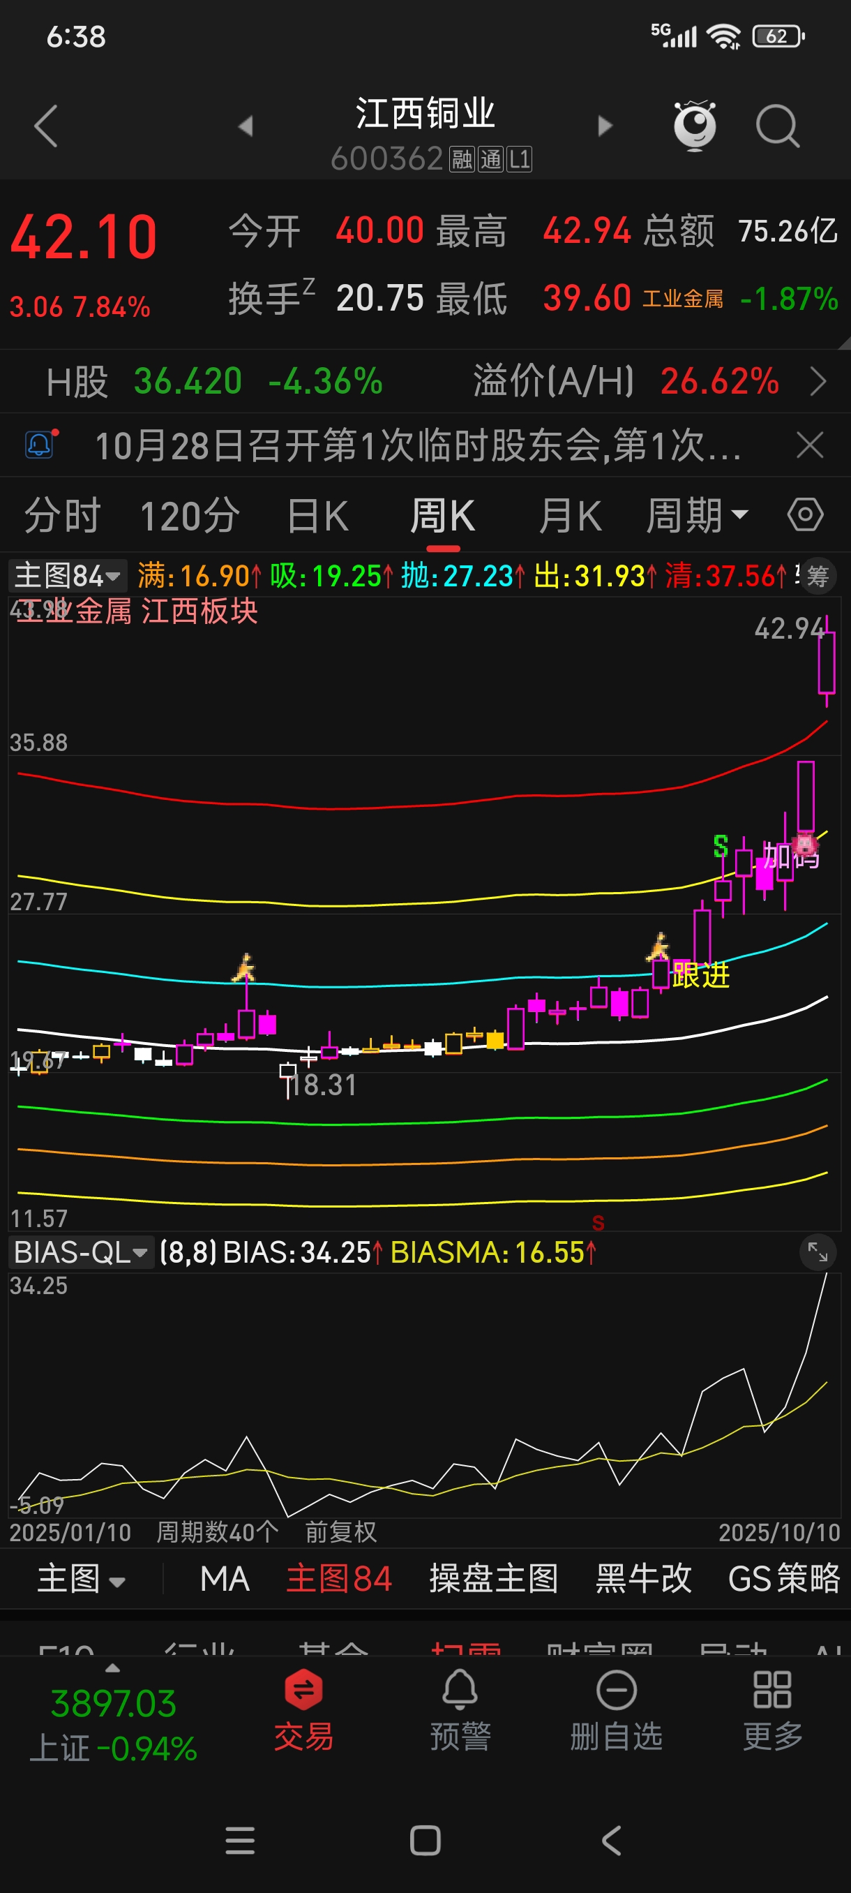The height and width of the screenshot is (1893, 851).
Task: Switch to the 分时 tab
Action: 62,515
